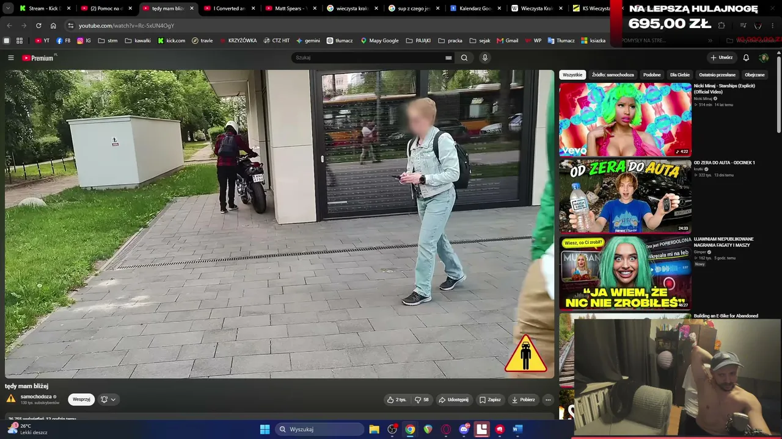
Task: Go back in browser history
Action: (9, 26)
